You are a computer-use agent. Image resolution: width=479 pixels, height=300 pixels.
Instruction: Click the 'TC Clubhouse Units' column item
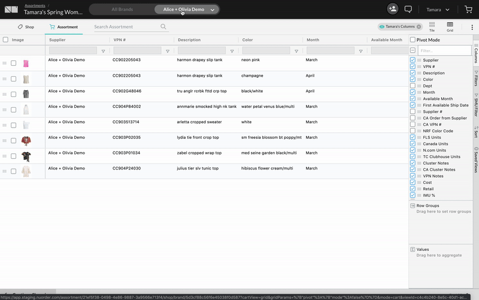click(441, 157)
